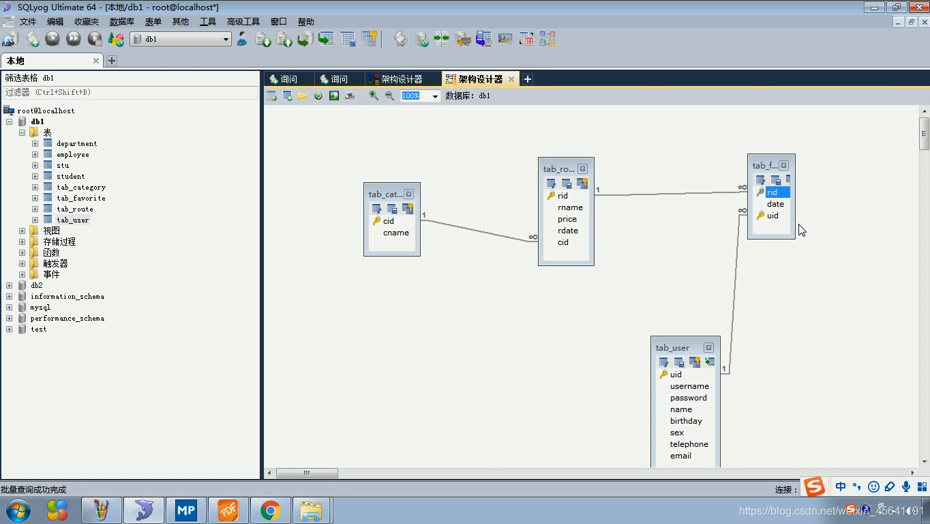930x524 pixels.
Task: Click the database import green-down-arrow icon
Action: click(263, 39)
